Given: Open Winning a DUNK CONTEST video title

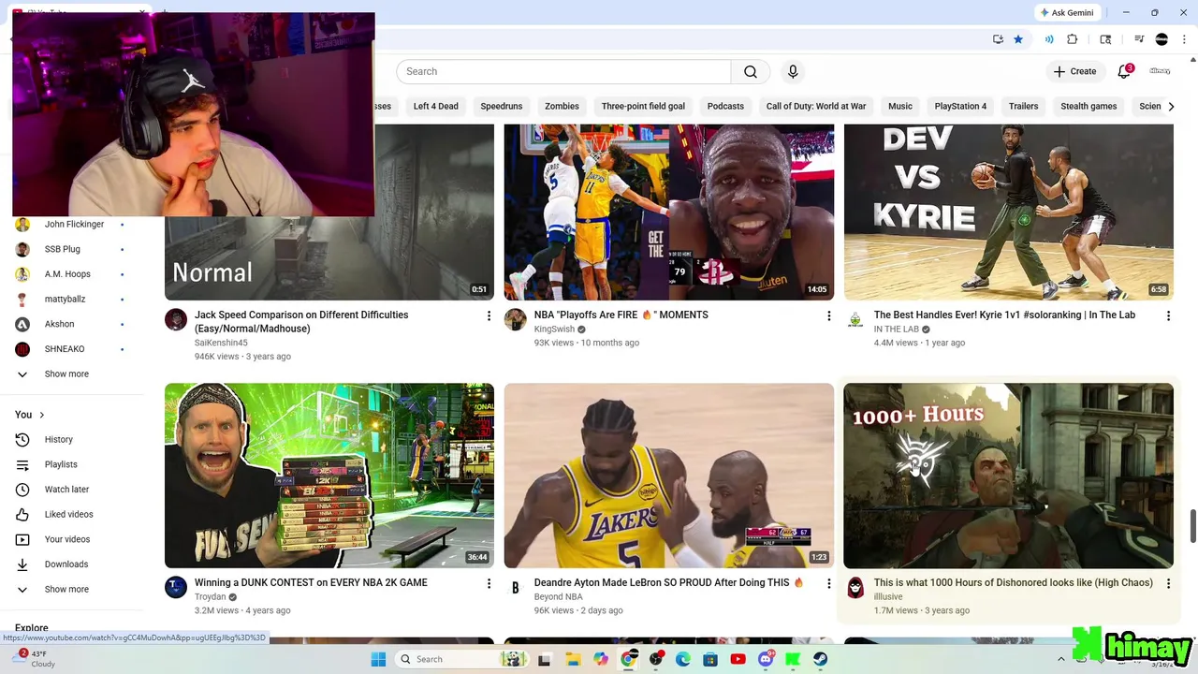Looking at the screenshot, I should [x=311, y=582].
